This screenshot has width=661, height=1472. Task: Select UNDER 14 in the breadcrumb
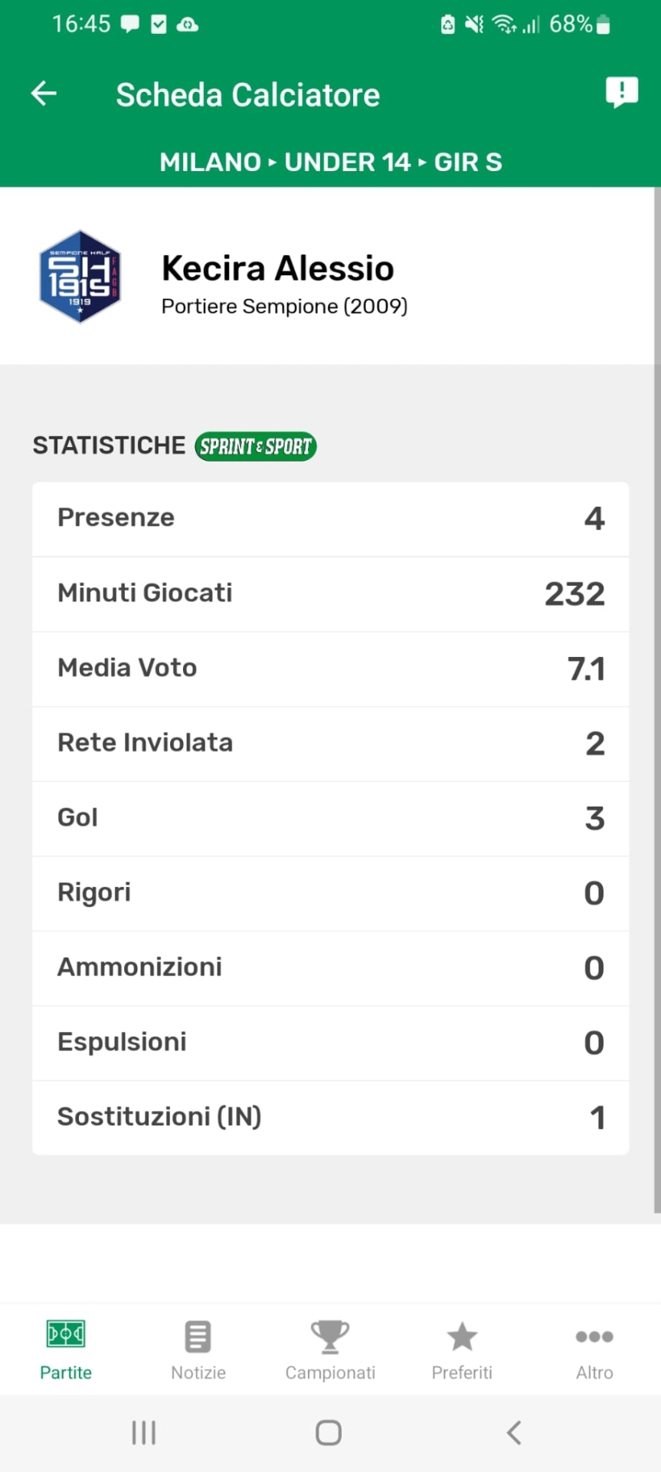(348, 162)
